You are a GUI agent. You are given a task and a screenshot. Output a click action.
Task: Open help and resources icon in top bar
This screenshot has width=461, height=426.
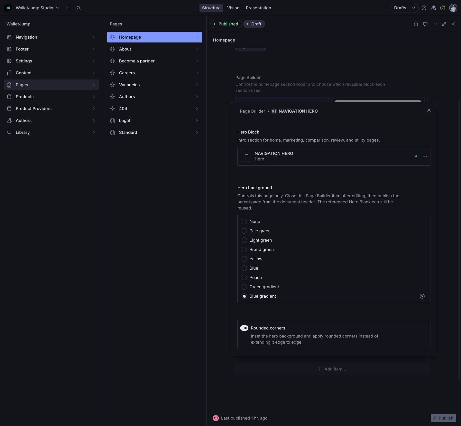click(443, 8)
